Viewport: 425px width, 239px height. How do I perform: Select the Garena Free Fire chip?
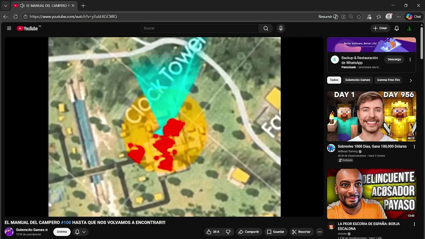388,80
